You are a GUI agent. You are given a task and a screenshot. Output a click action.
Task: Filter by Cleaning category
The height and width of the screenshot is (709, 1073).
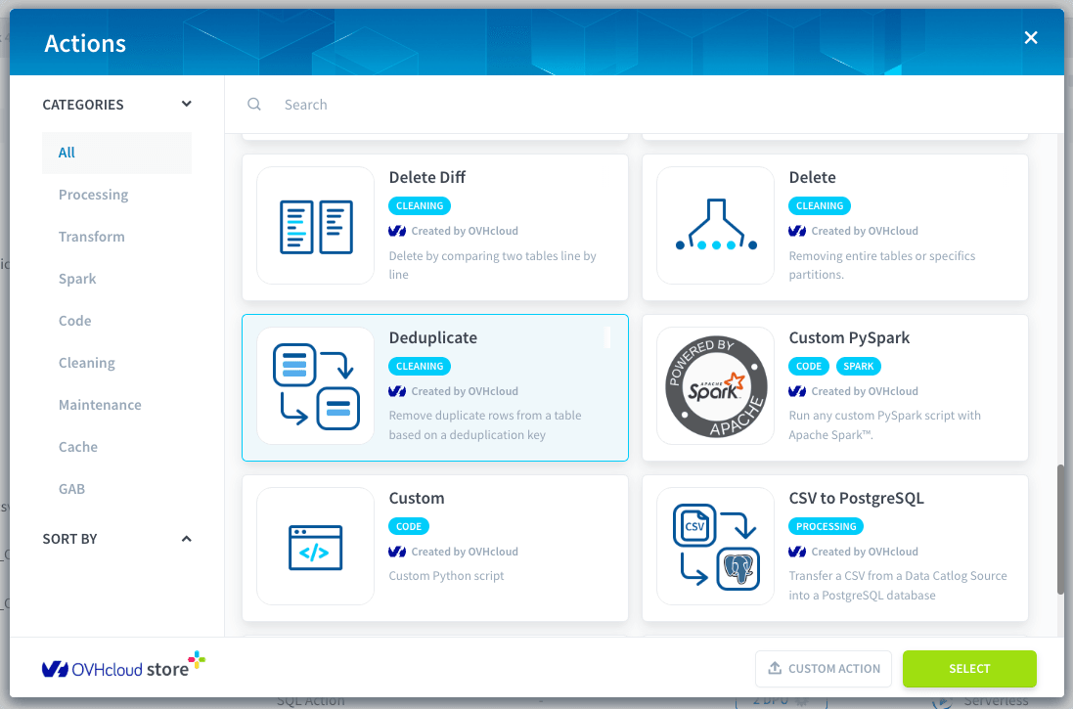point(87,363)
